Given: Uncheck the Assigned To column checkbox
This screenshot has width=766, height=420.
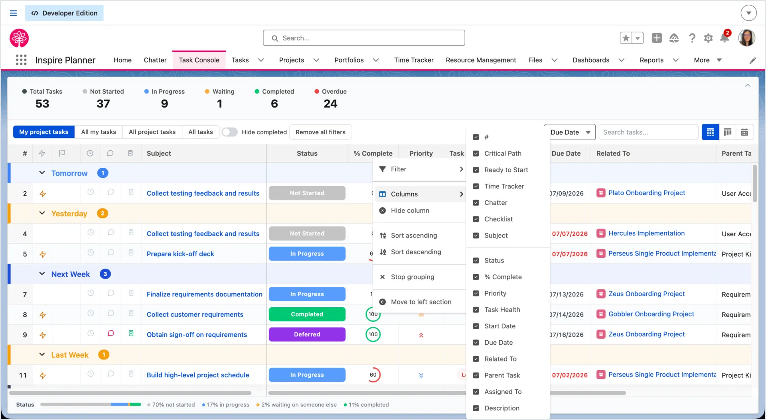Looking at the screenshot, I should [476, 392].
